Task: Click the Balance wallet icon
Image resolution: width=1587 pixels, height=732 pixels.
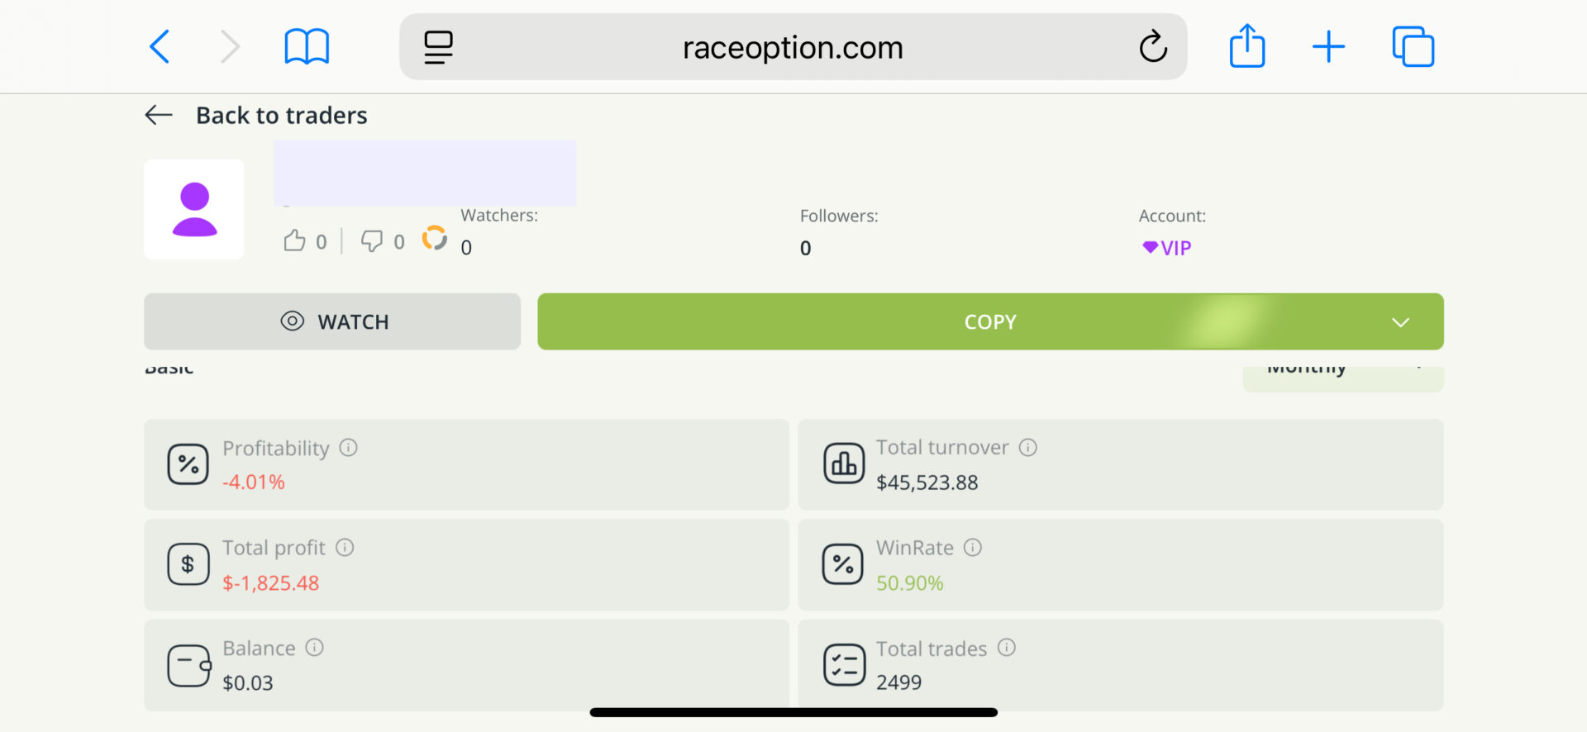Action: 188,665
